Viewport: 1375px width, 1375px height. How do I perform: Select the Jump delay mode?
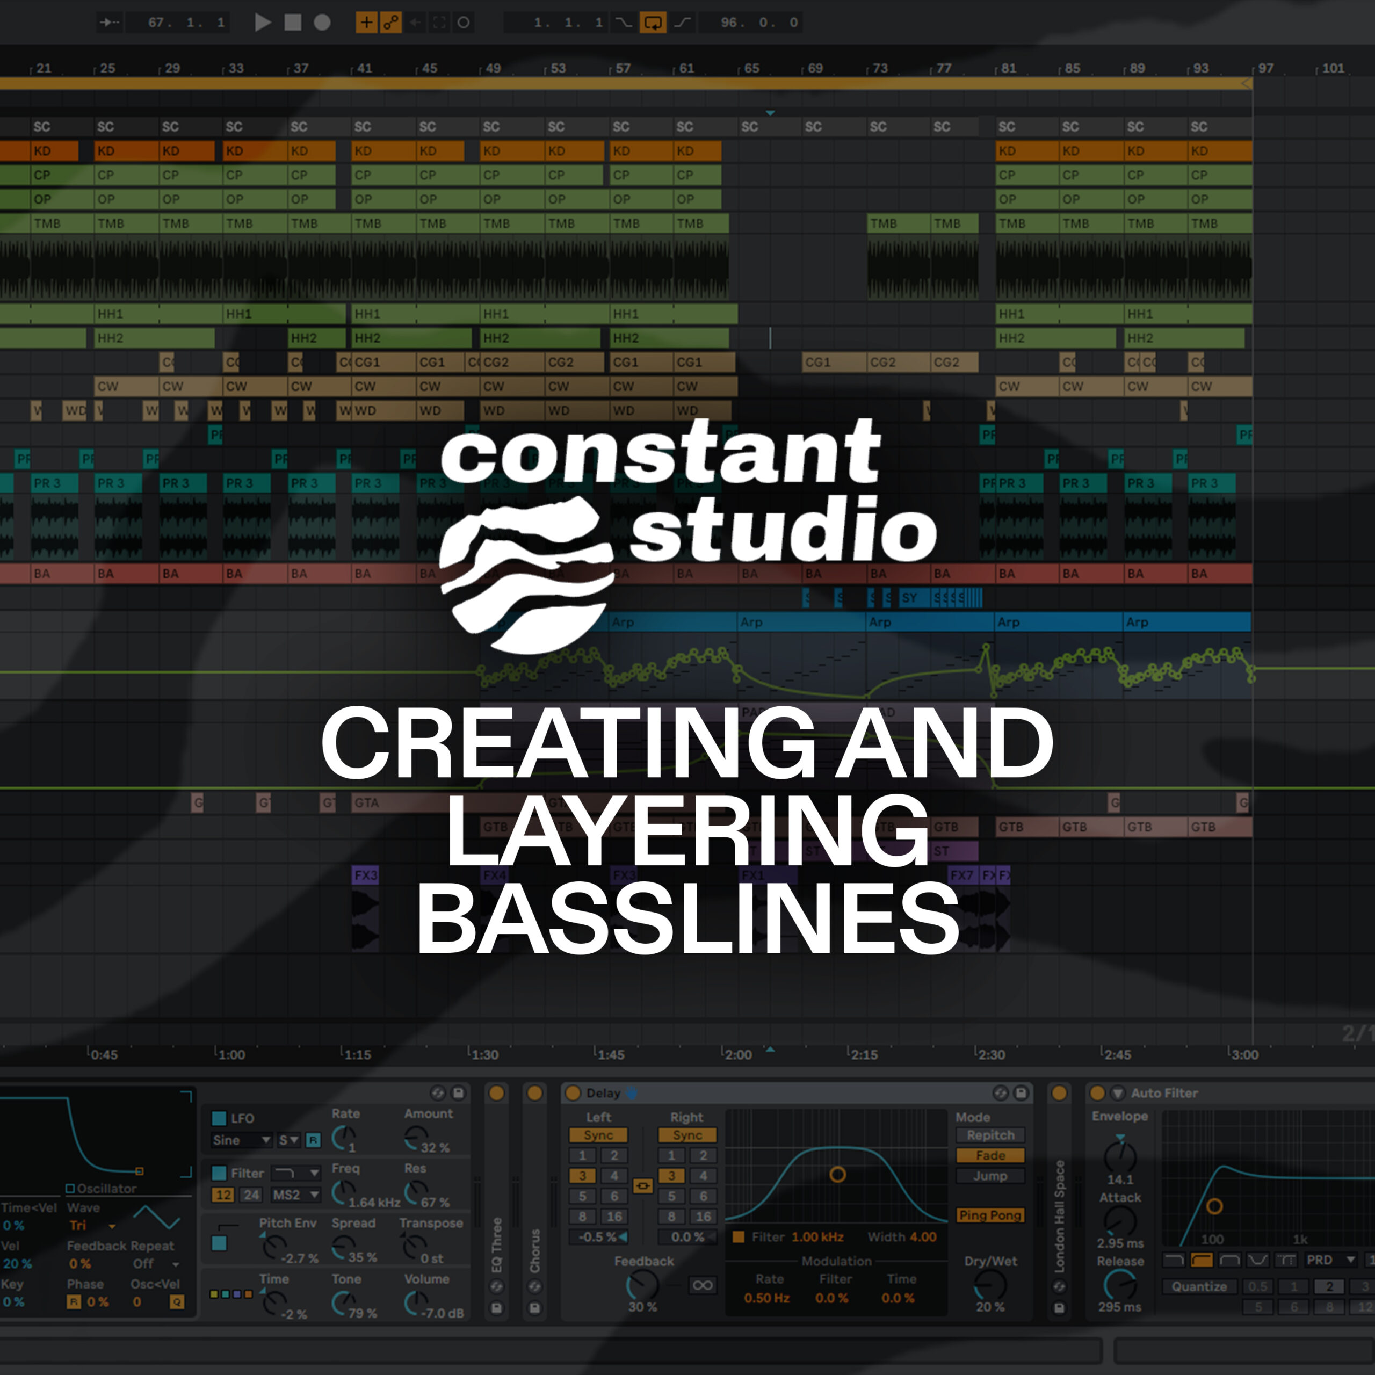point(990,1176)
